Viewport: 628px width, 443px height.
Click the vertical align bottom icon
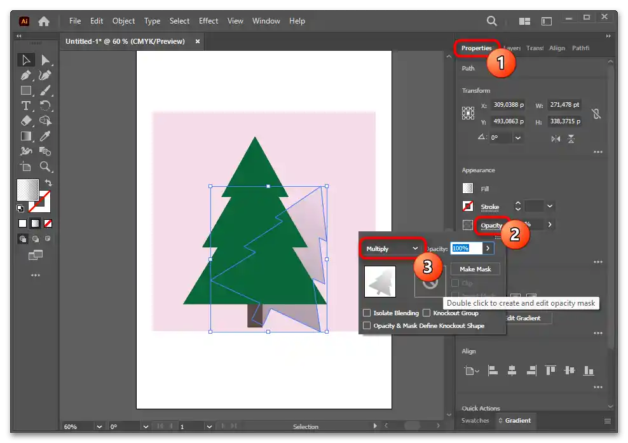pyautogui.click(x=589, y=371)
